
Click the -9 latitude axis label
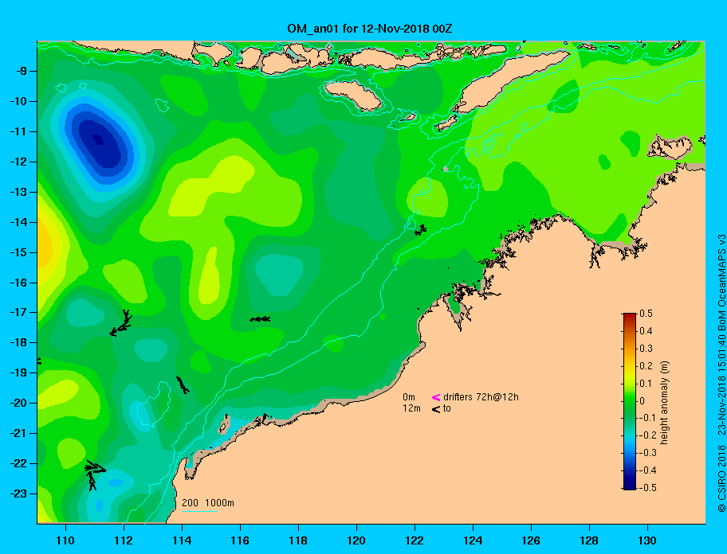coord(23,72)
